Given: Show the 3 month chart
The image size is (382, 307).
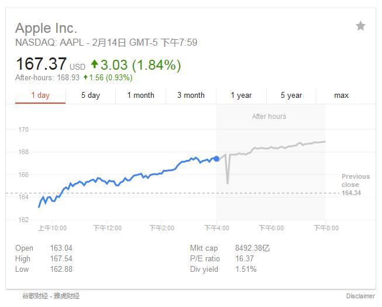Looking at the screenshot, I should (191, 95).
